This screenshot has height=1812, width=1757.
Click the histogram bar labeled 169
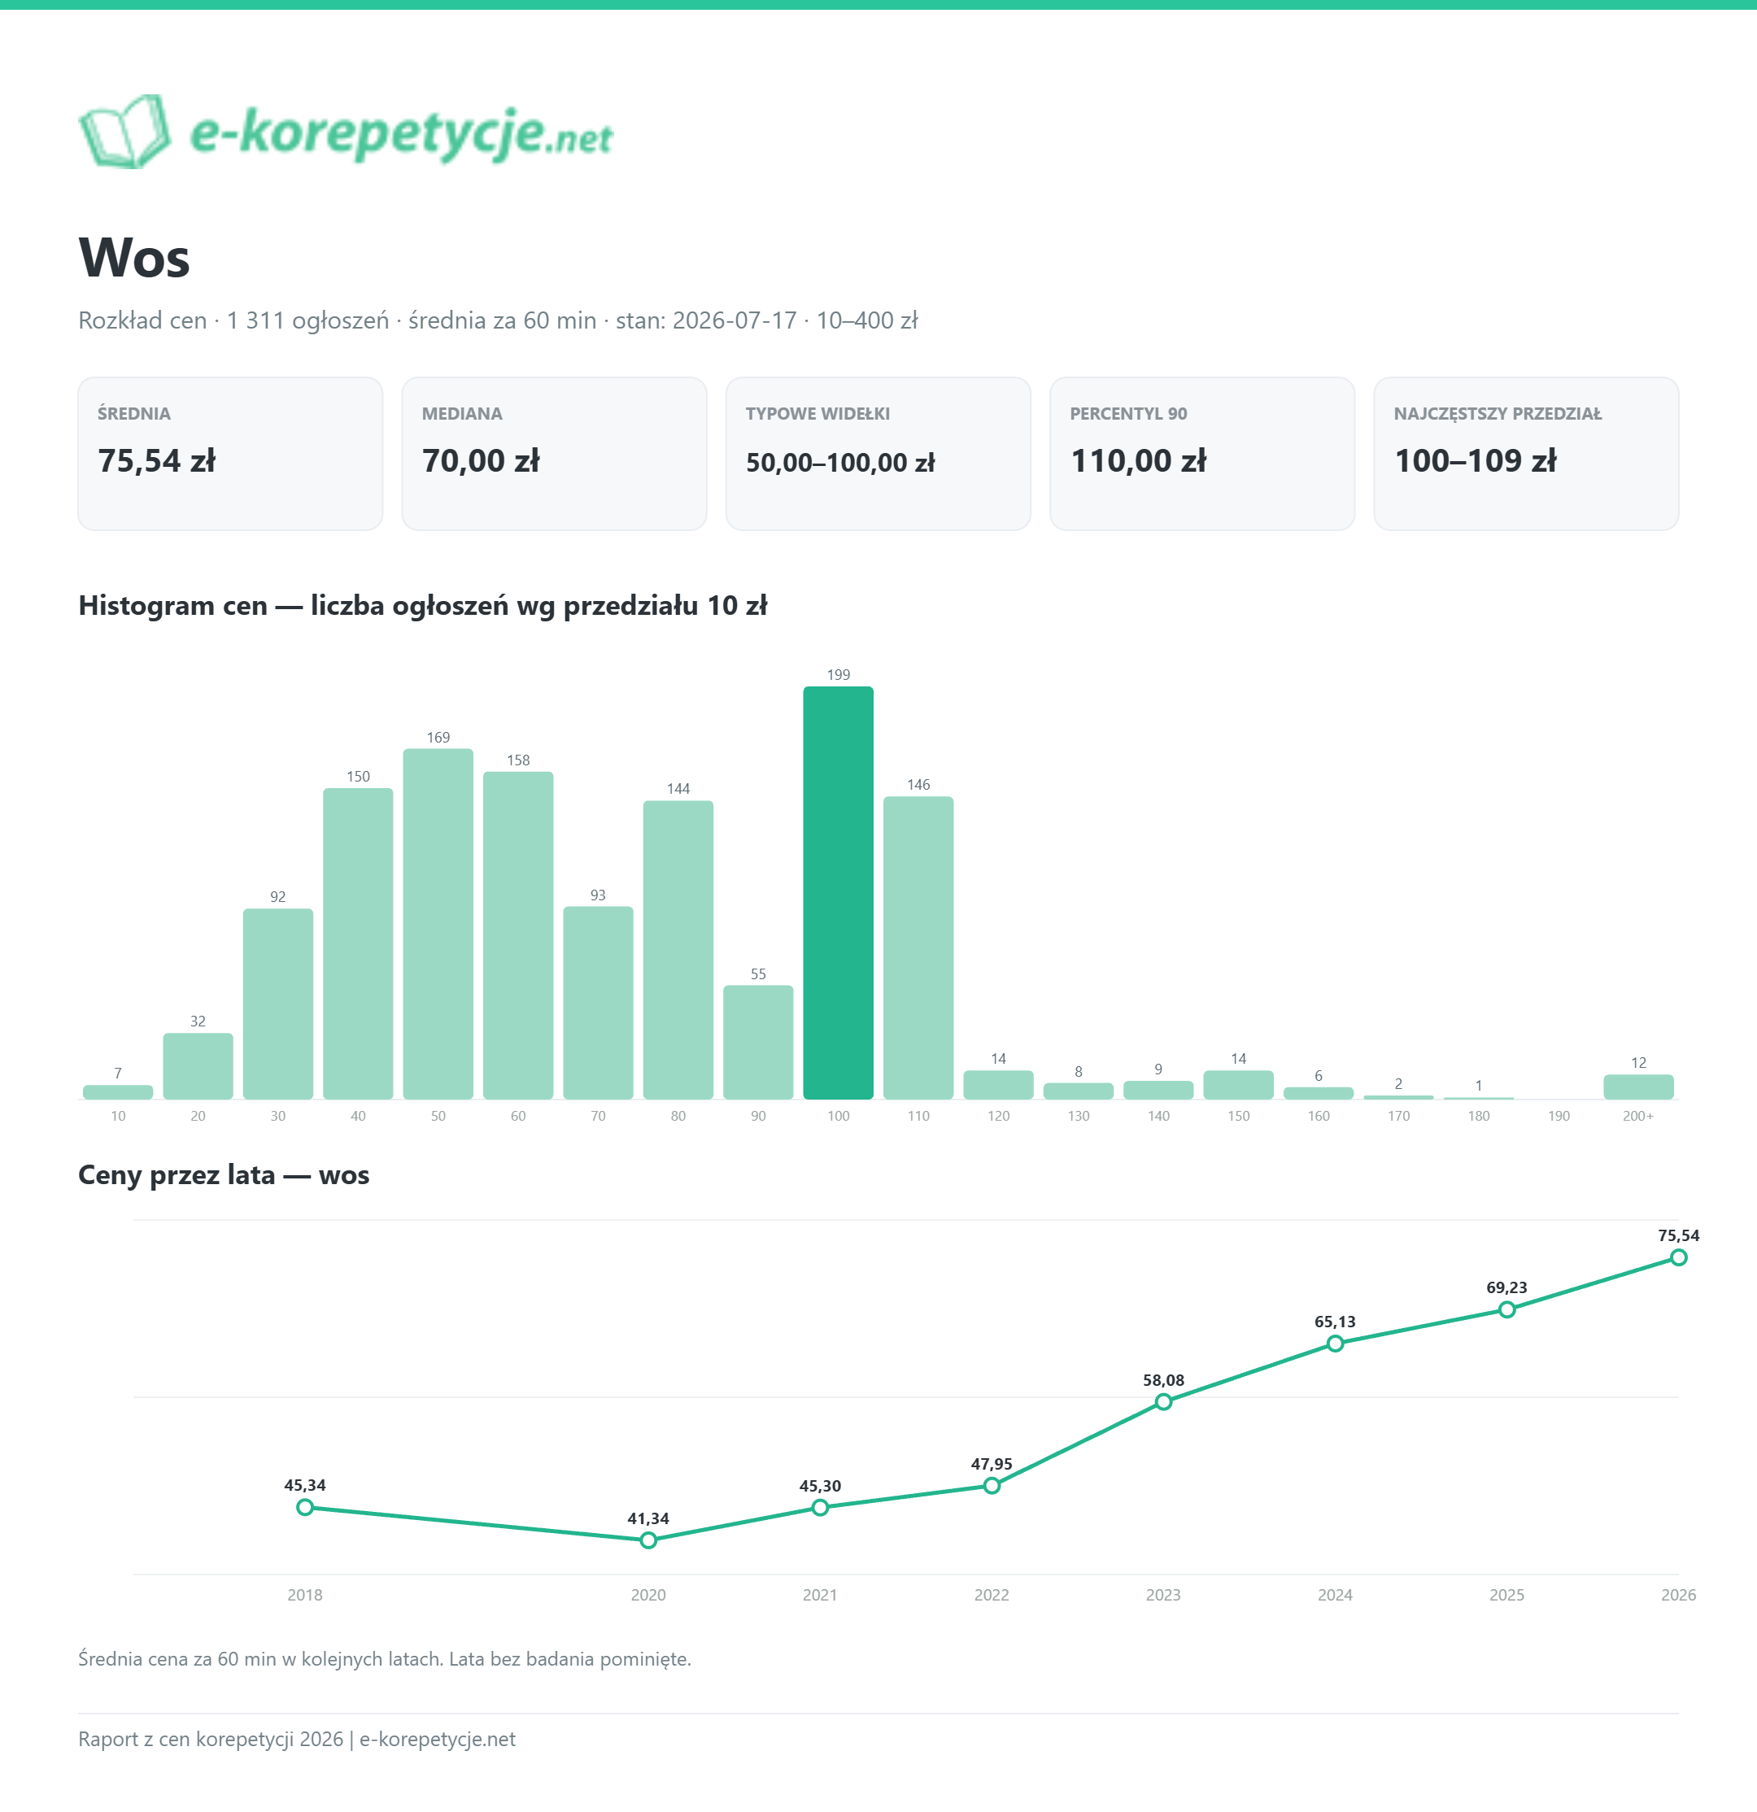(x=438, y=924)
